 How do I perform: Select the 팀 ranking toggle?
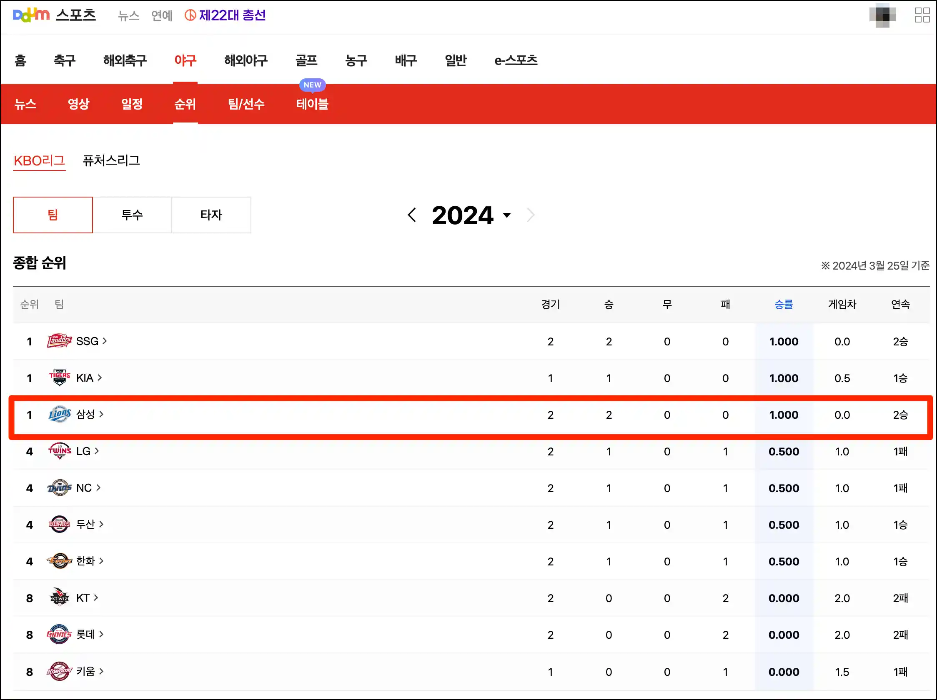tap(53, 215)
